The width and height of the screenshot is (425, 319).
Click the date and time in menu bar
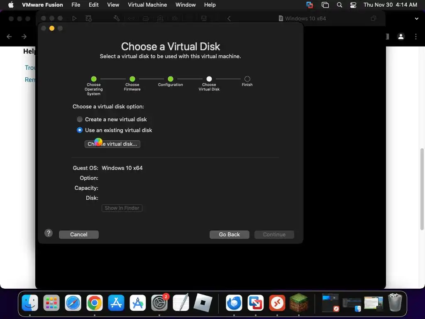(390, 5)
